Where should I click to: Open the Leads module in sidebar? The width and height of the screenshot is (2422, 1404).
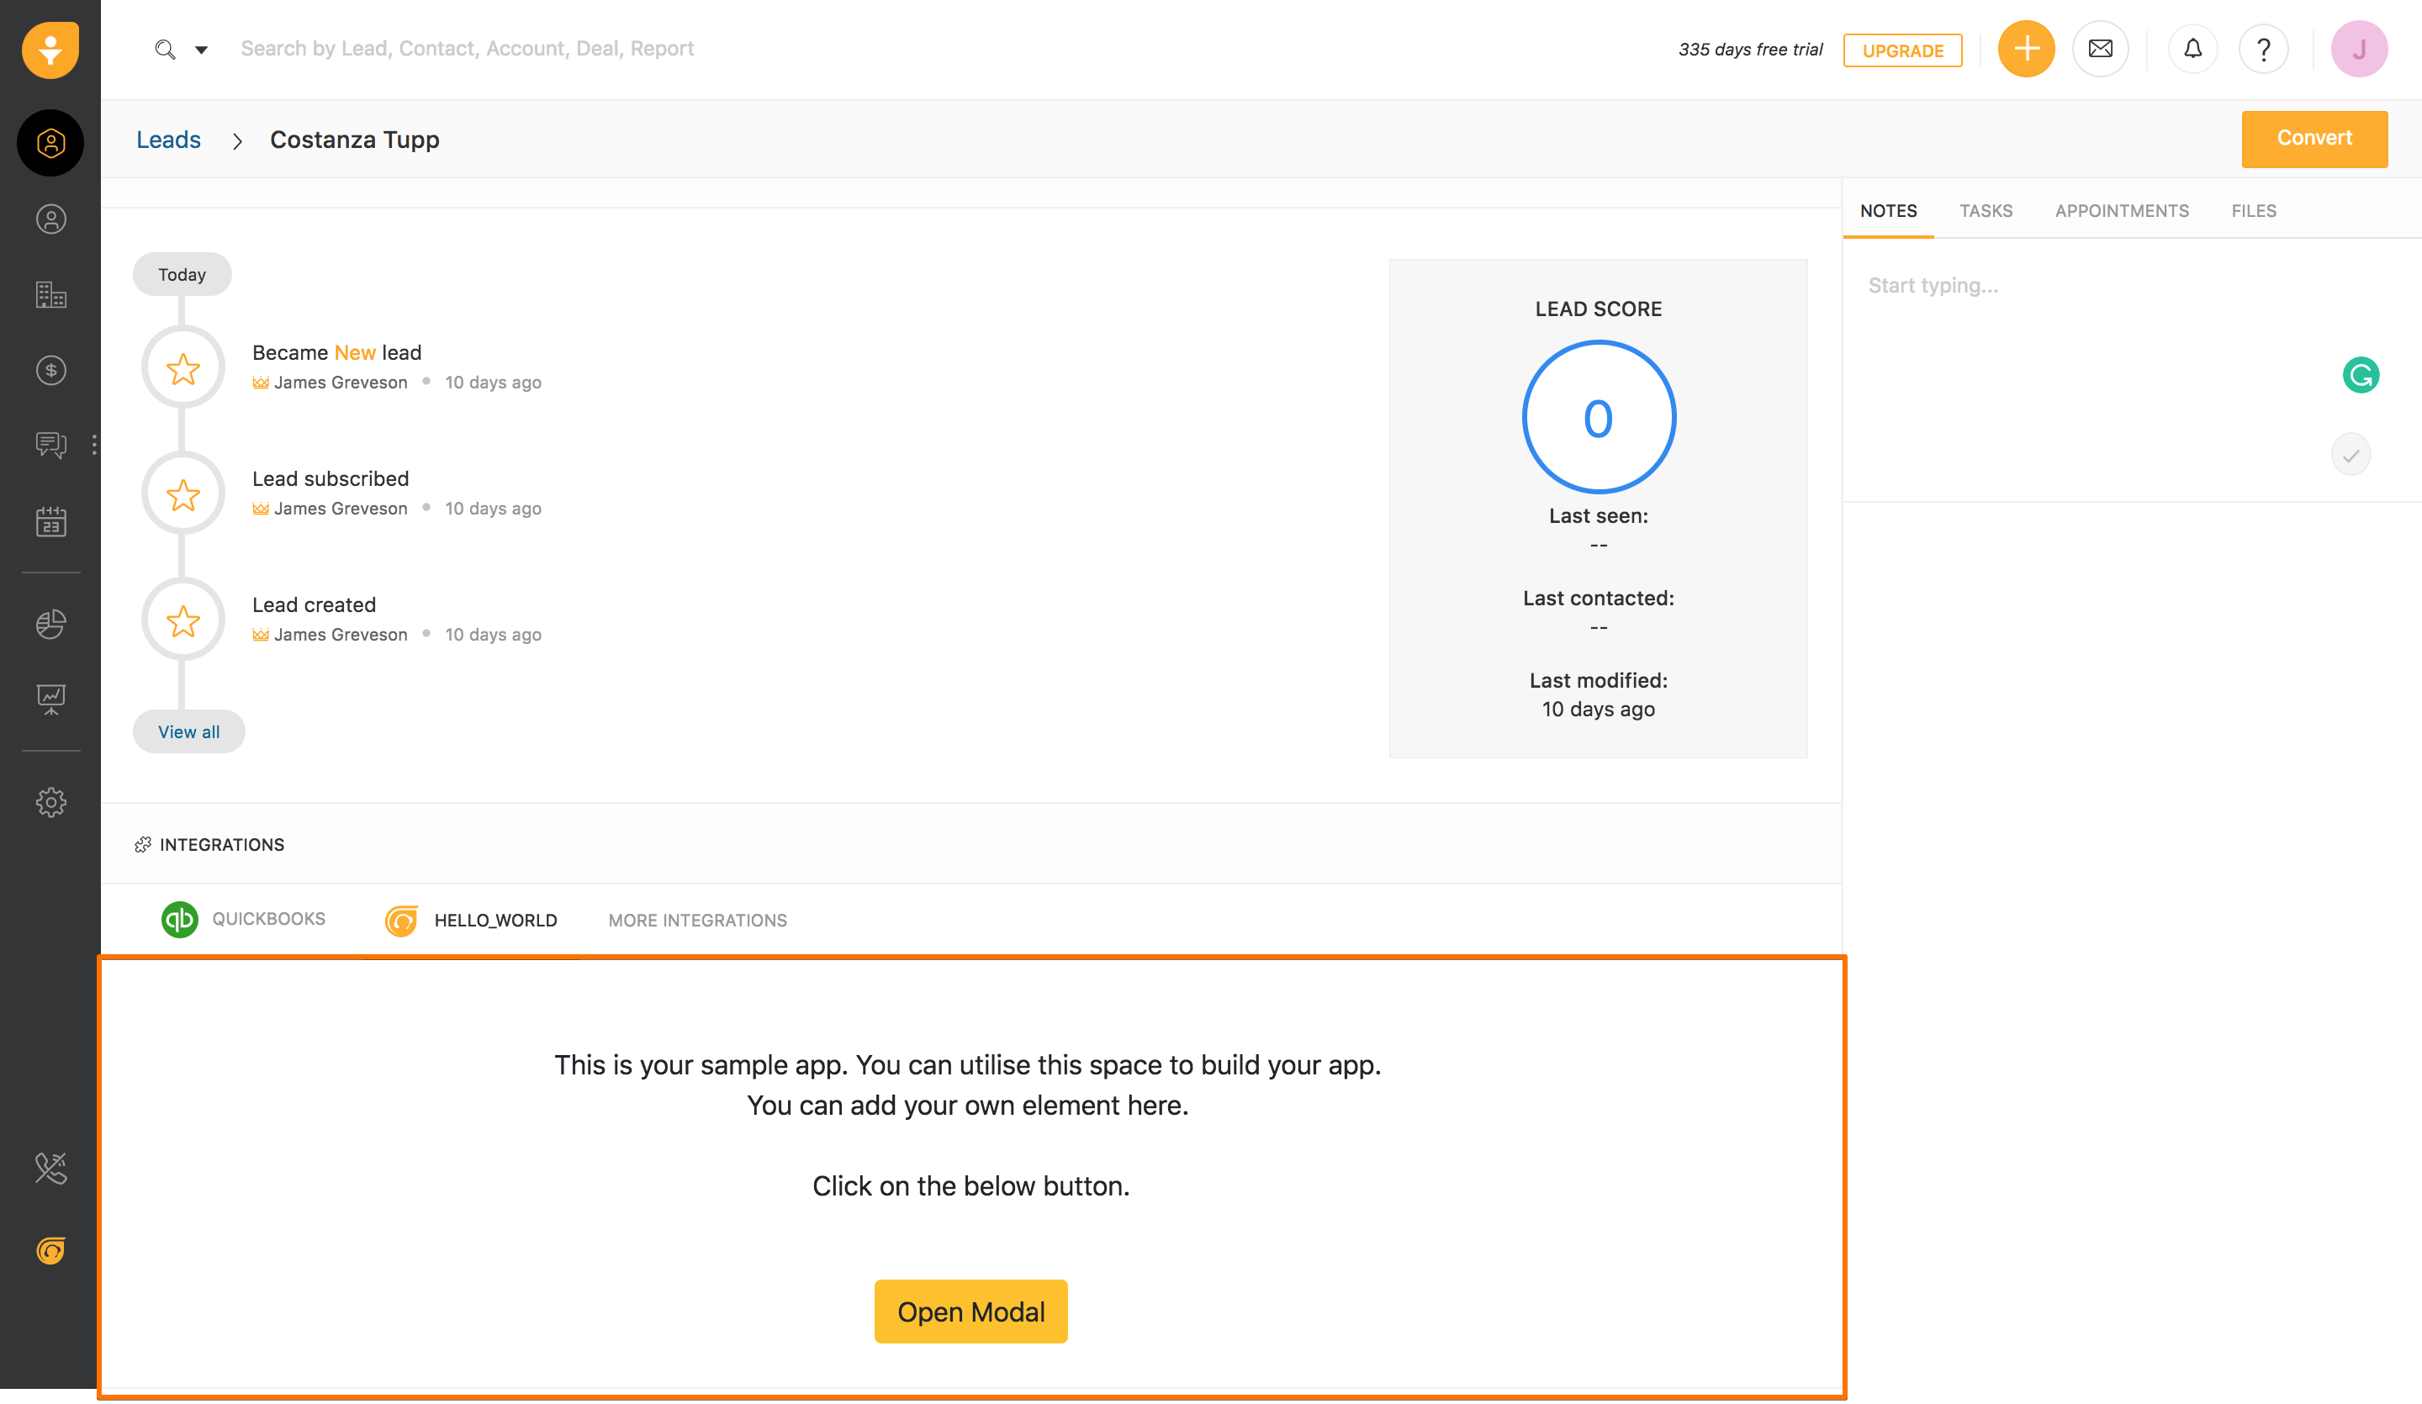pyautogui.click(x=51, y=143)
